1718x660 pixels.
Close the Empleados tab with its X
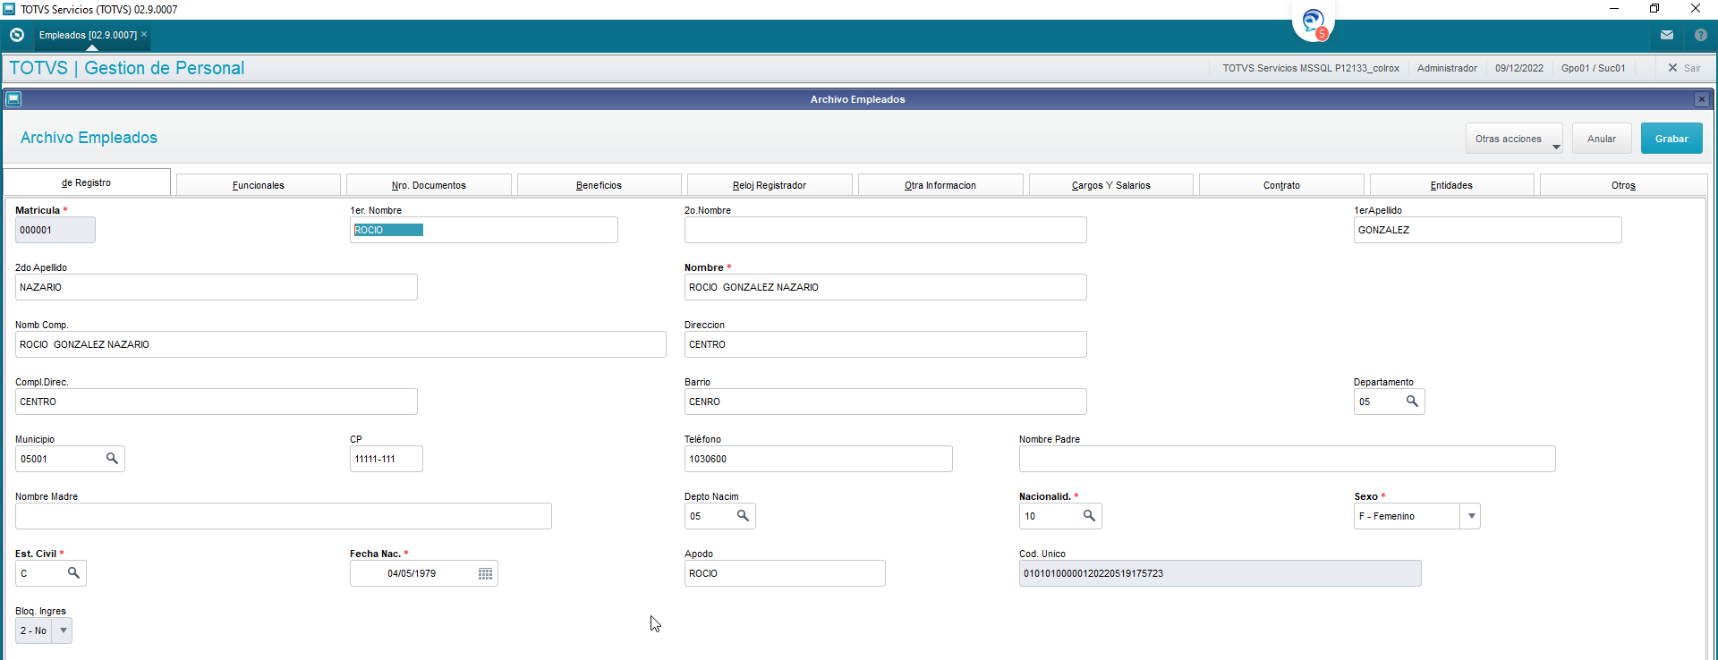tap(144, 34)
